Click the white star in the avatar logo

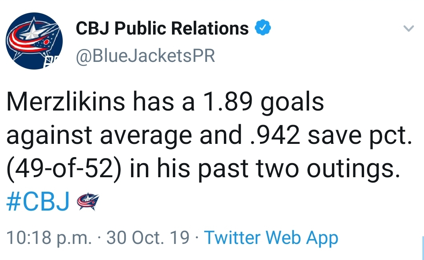point(32,30)
